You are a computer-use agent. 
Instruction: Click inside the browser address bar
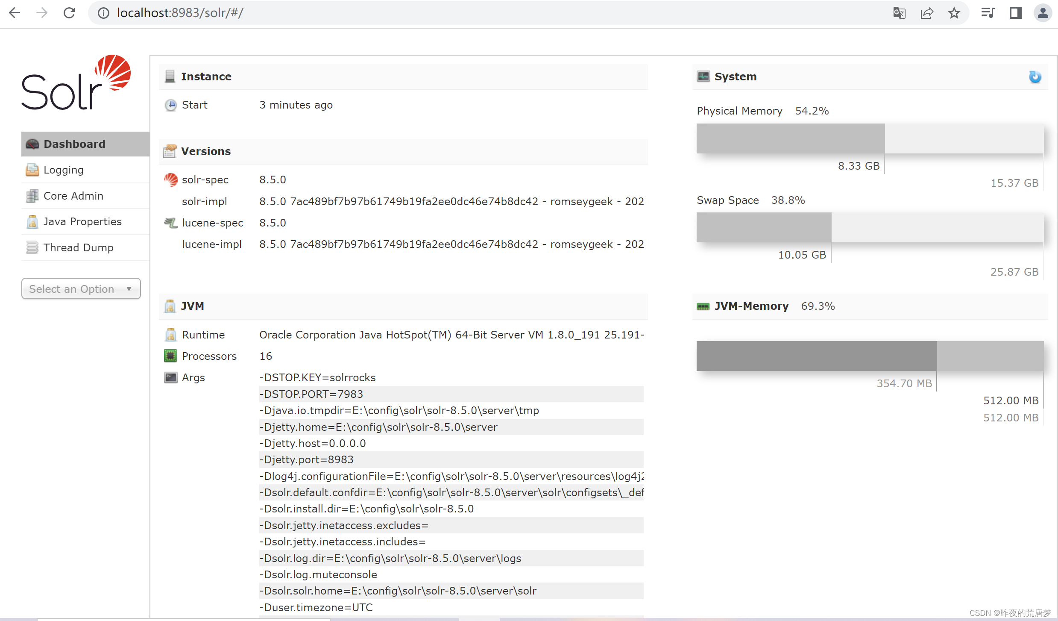299,13
